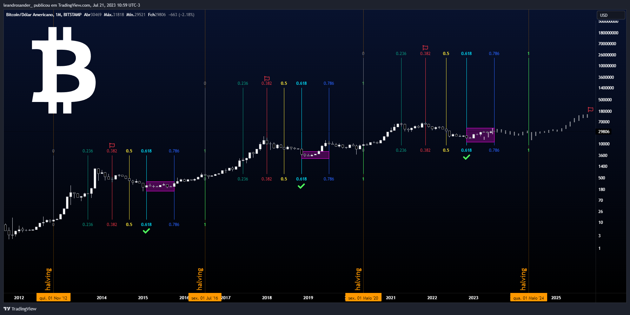Click the 'sex. 01 Maio '20' date label
The image size is (630, 315).
pyautogui.click(x=363, y=298)
